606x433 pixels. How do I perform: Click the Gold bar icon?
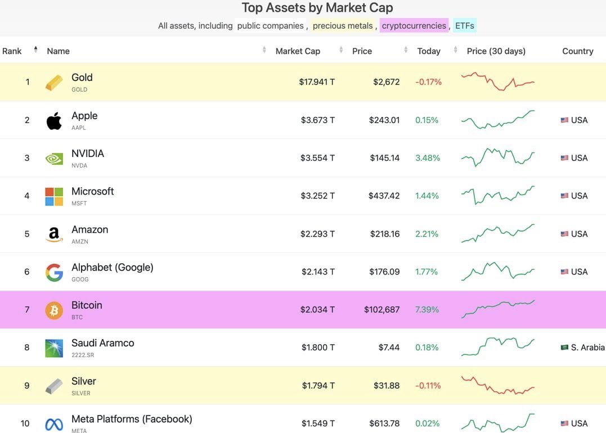[54, 82]
